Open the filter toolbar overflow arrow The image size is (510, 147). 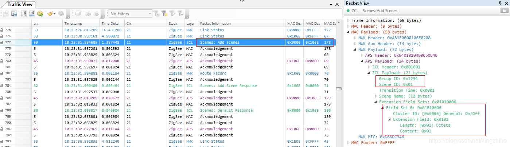[x=187, y=15]
